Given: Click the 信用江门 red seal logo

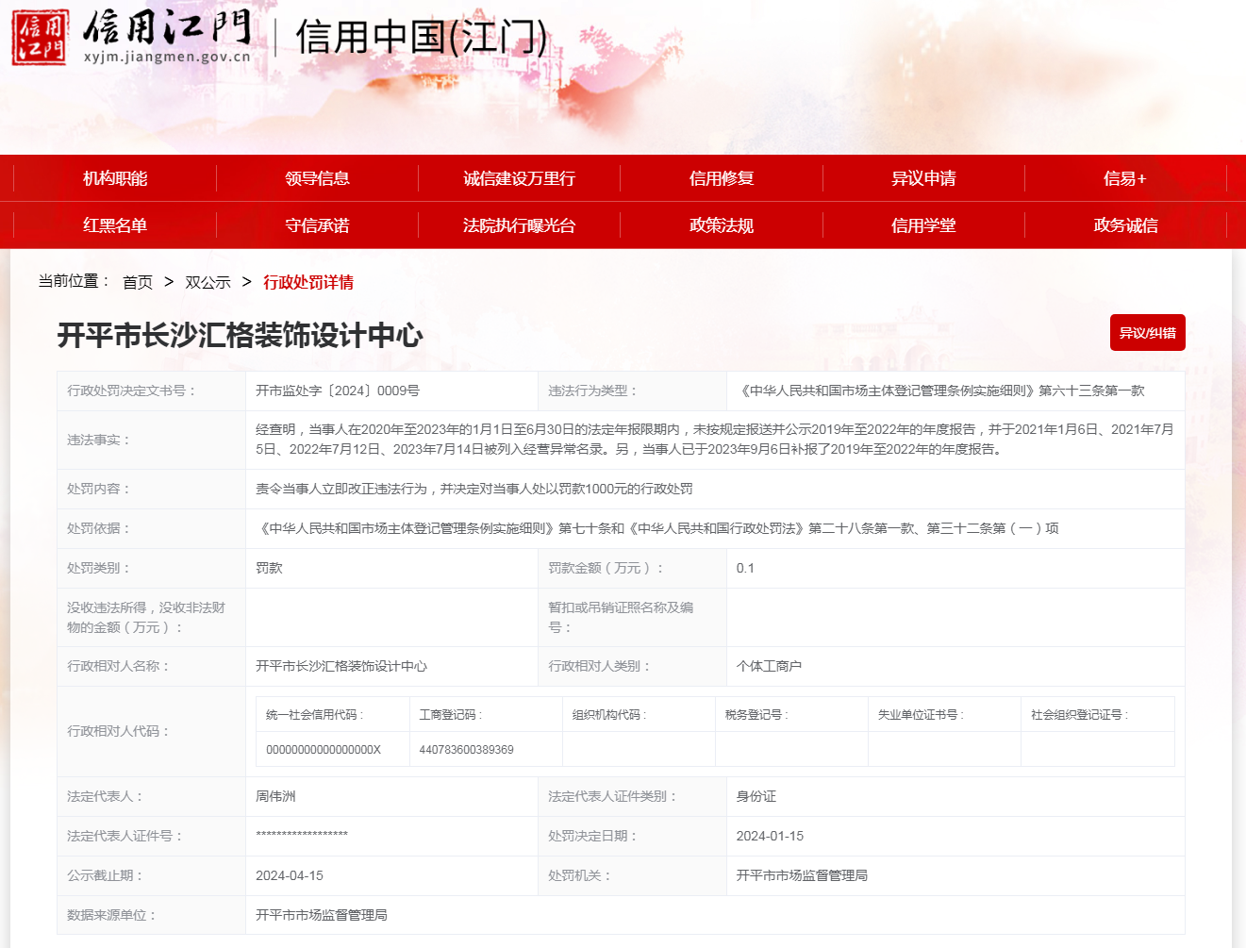Looking at the screenshot, I should point(40,38).
